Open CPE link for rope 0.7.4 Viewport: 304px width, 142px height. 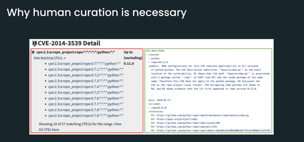(x=86, y=87)
